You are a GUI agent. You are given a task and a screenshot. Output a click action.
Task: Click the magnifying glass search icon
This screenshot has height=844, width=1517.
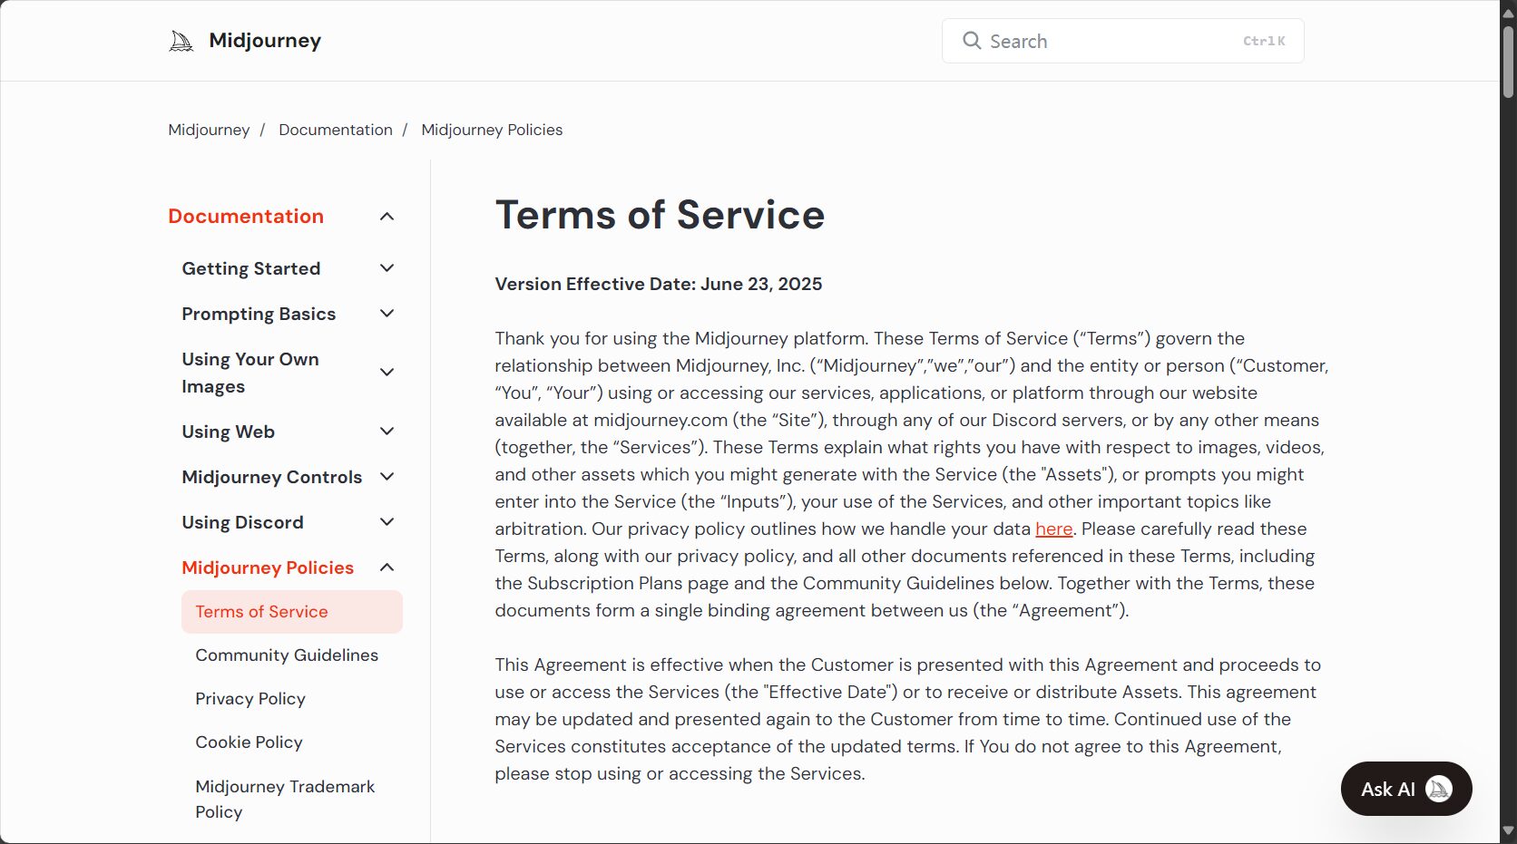972,41
